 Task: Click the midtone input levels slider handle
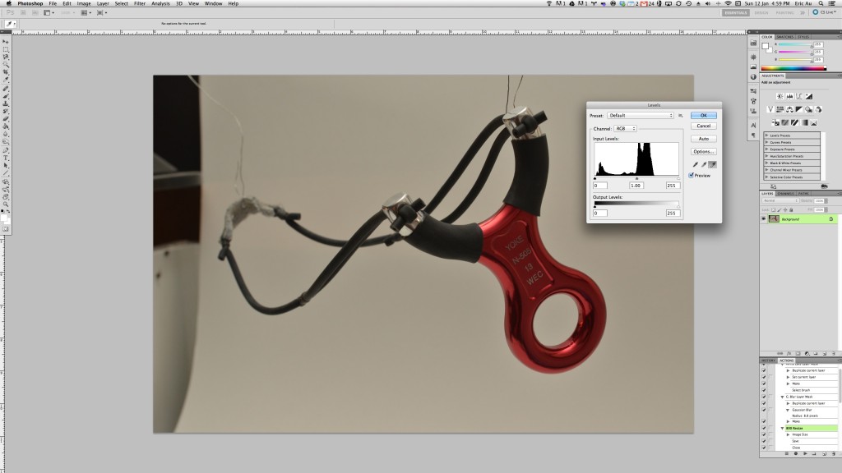click(x=636, y=178)
